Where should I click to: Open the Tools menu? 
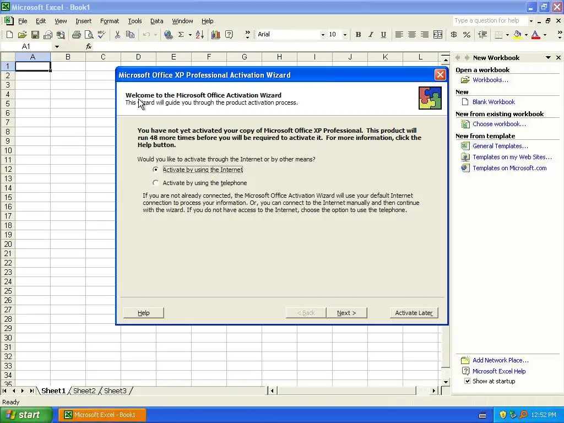(135, 21)
